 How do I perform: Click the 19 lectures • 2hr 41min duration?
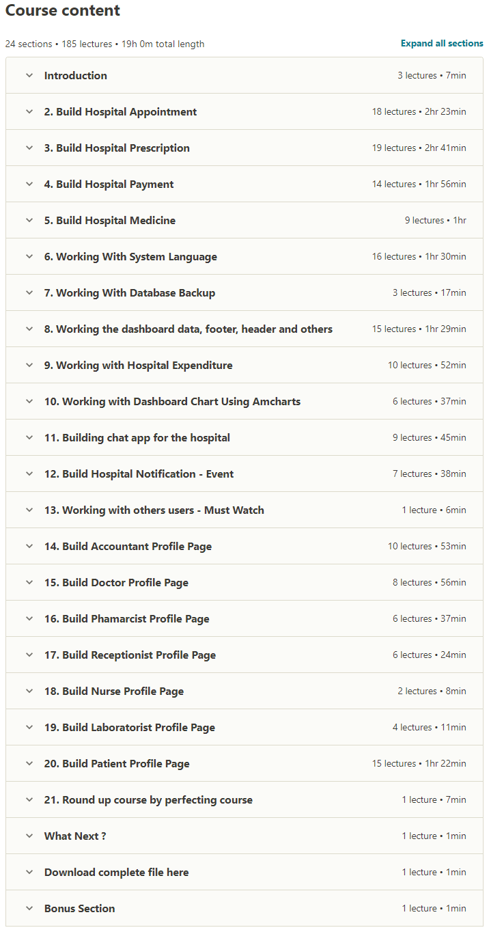tap(419, 148)
